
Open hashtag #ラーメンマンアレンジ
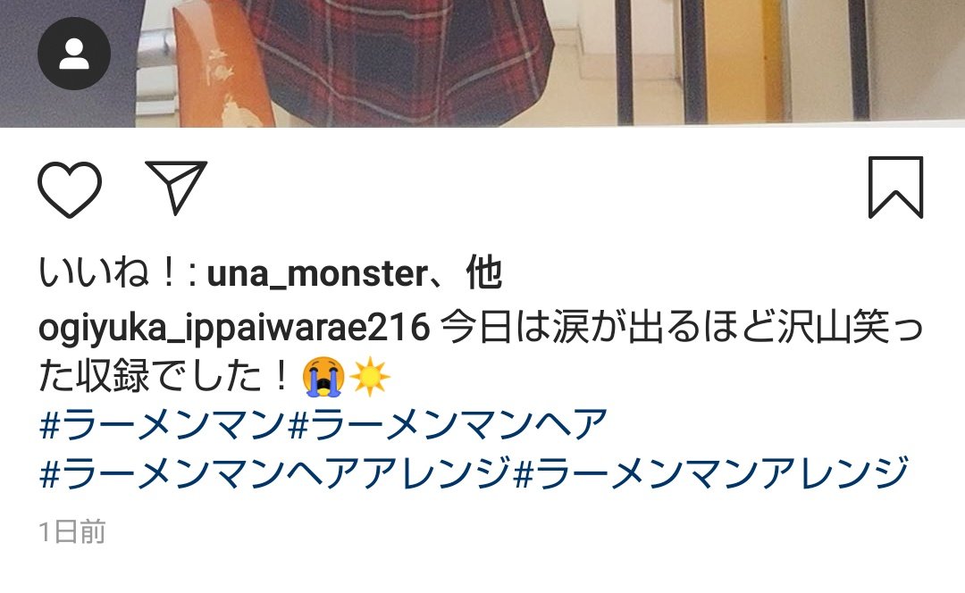coord(711,472)
